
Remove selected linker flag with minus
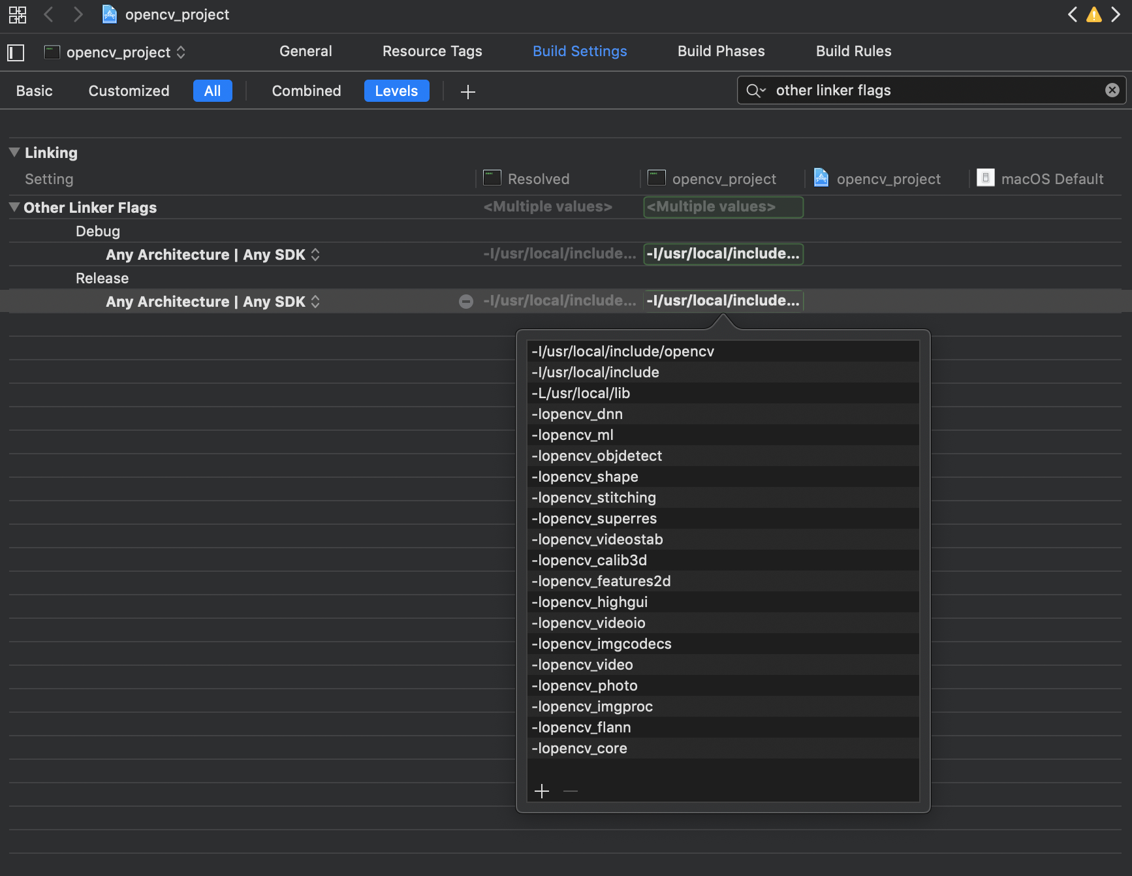coord(571,791)
